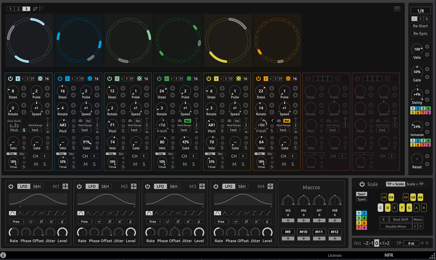The image size is (436, 260).
Task: Open the 1oct Mod Range dropdown on first track
Action: pos(35,130)
